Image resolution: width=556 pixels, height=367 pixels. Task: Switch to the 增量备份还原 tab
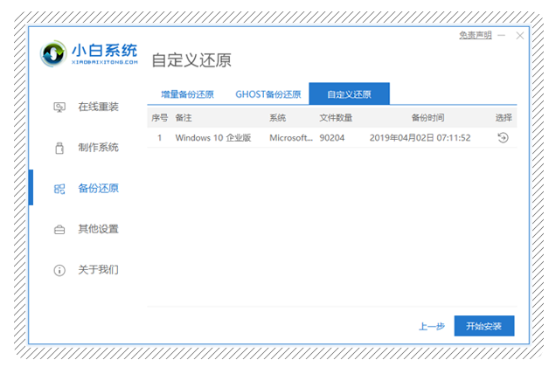(186, 94)
